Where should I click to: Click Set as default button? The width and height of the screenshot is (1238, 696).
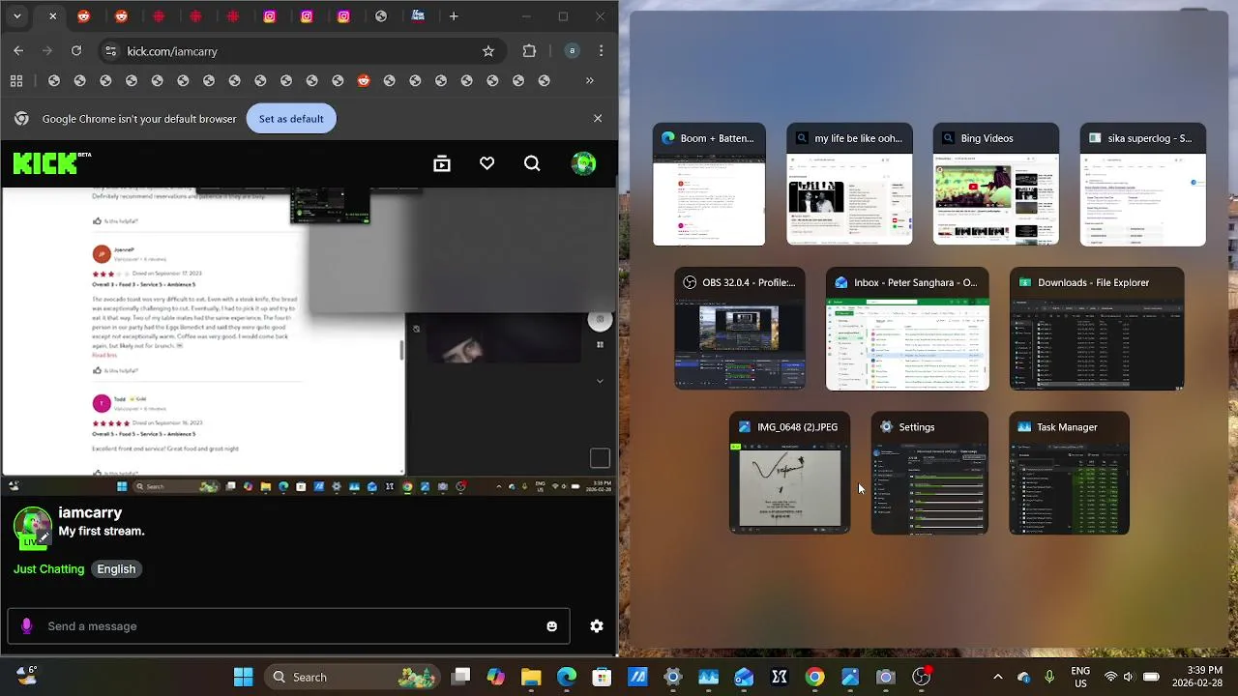click(291, 119)
